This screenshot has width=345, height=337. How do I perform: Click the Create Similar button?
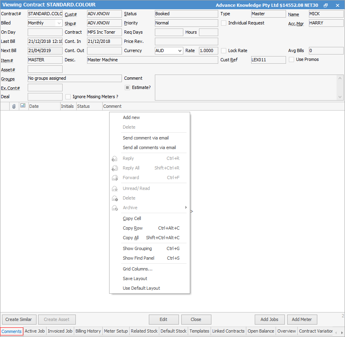pos(19,320)
